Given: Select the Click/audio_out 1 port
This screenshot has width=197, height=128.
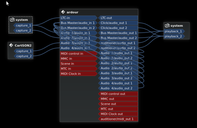Looking at the screenshot, I should 118,23.
